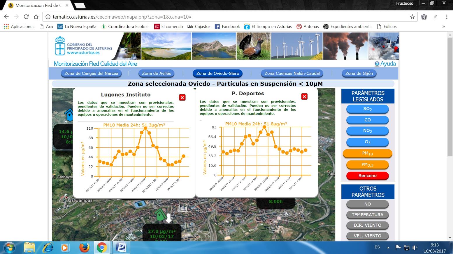Open Firefox from the taskbar
This screenshot has height=254, width=453.
click(x=85, y=248)
